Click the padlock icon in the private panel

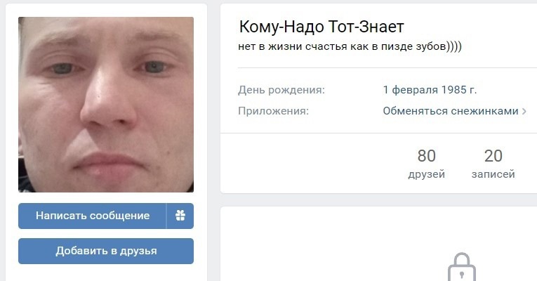click(x=461, y=267)
